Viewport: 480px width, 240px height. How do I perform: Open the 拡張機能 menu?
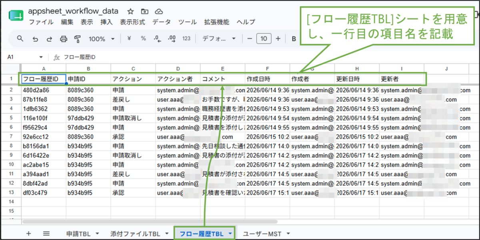[x=216, y=22]
